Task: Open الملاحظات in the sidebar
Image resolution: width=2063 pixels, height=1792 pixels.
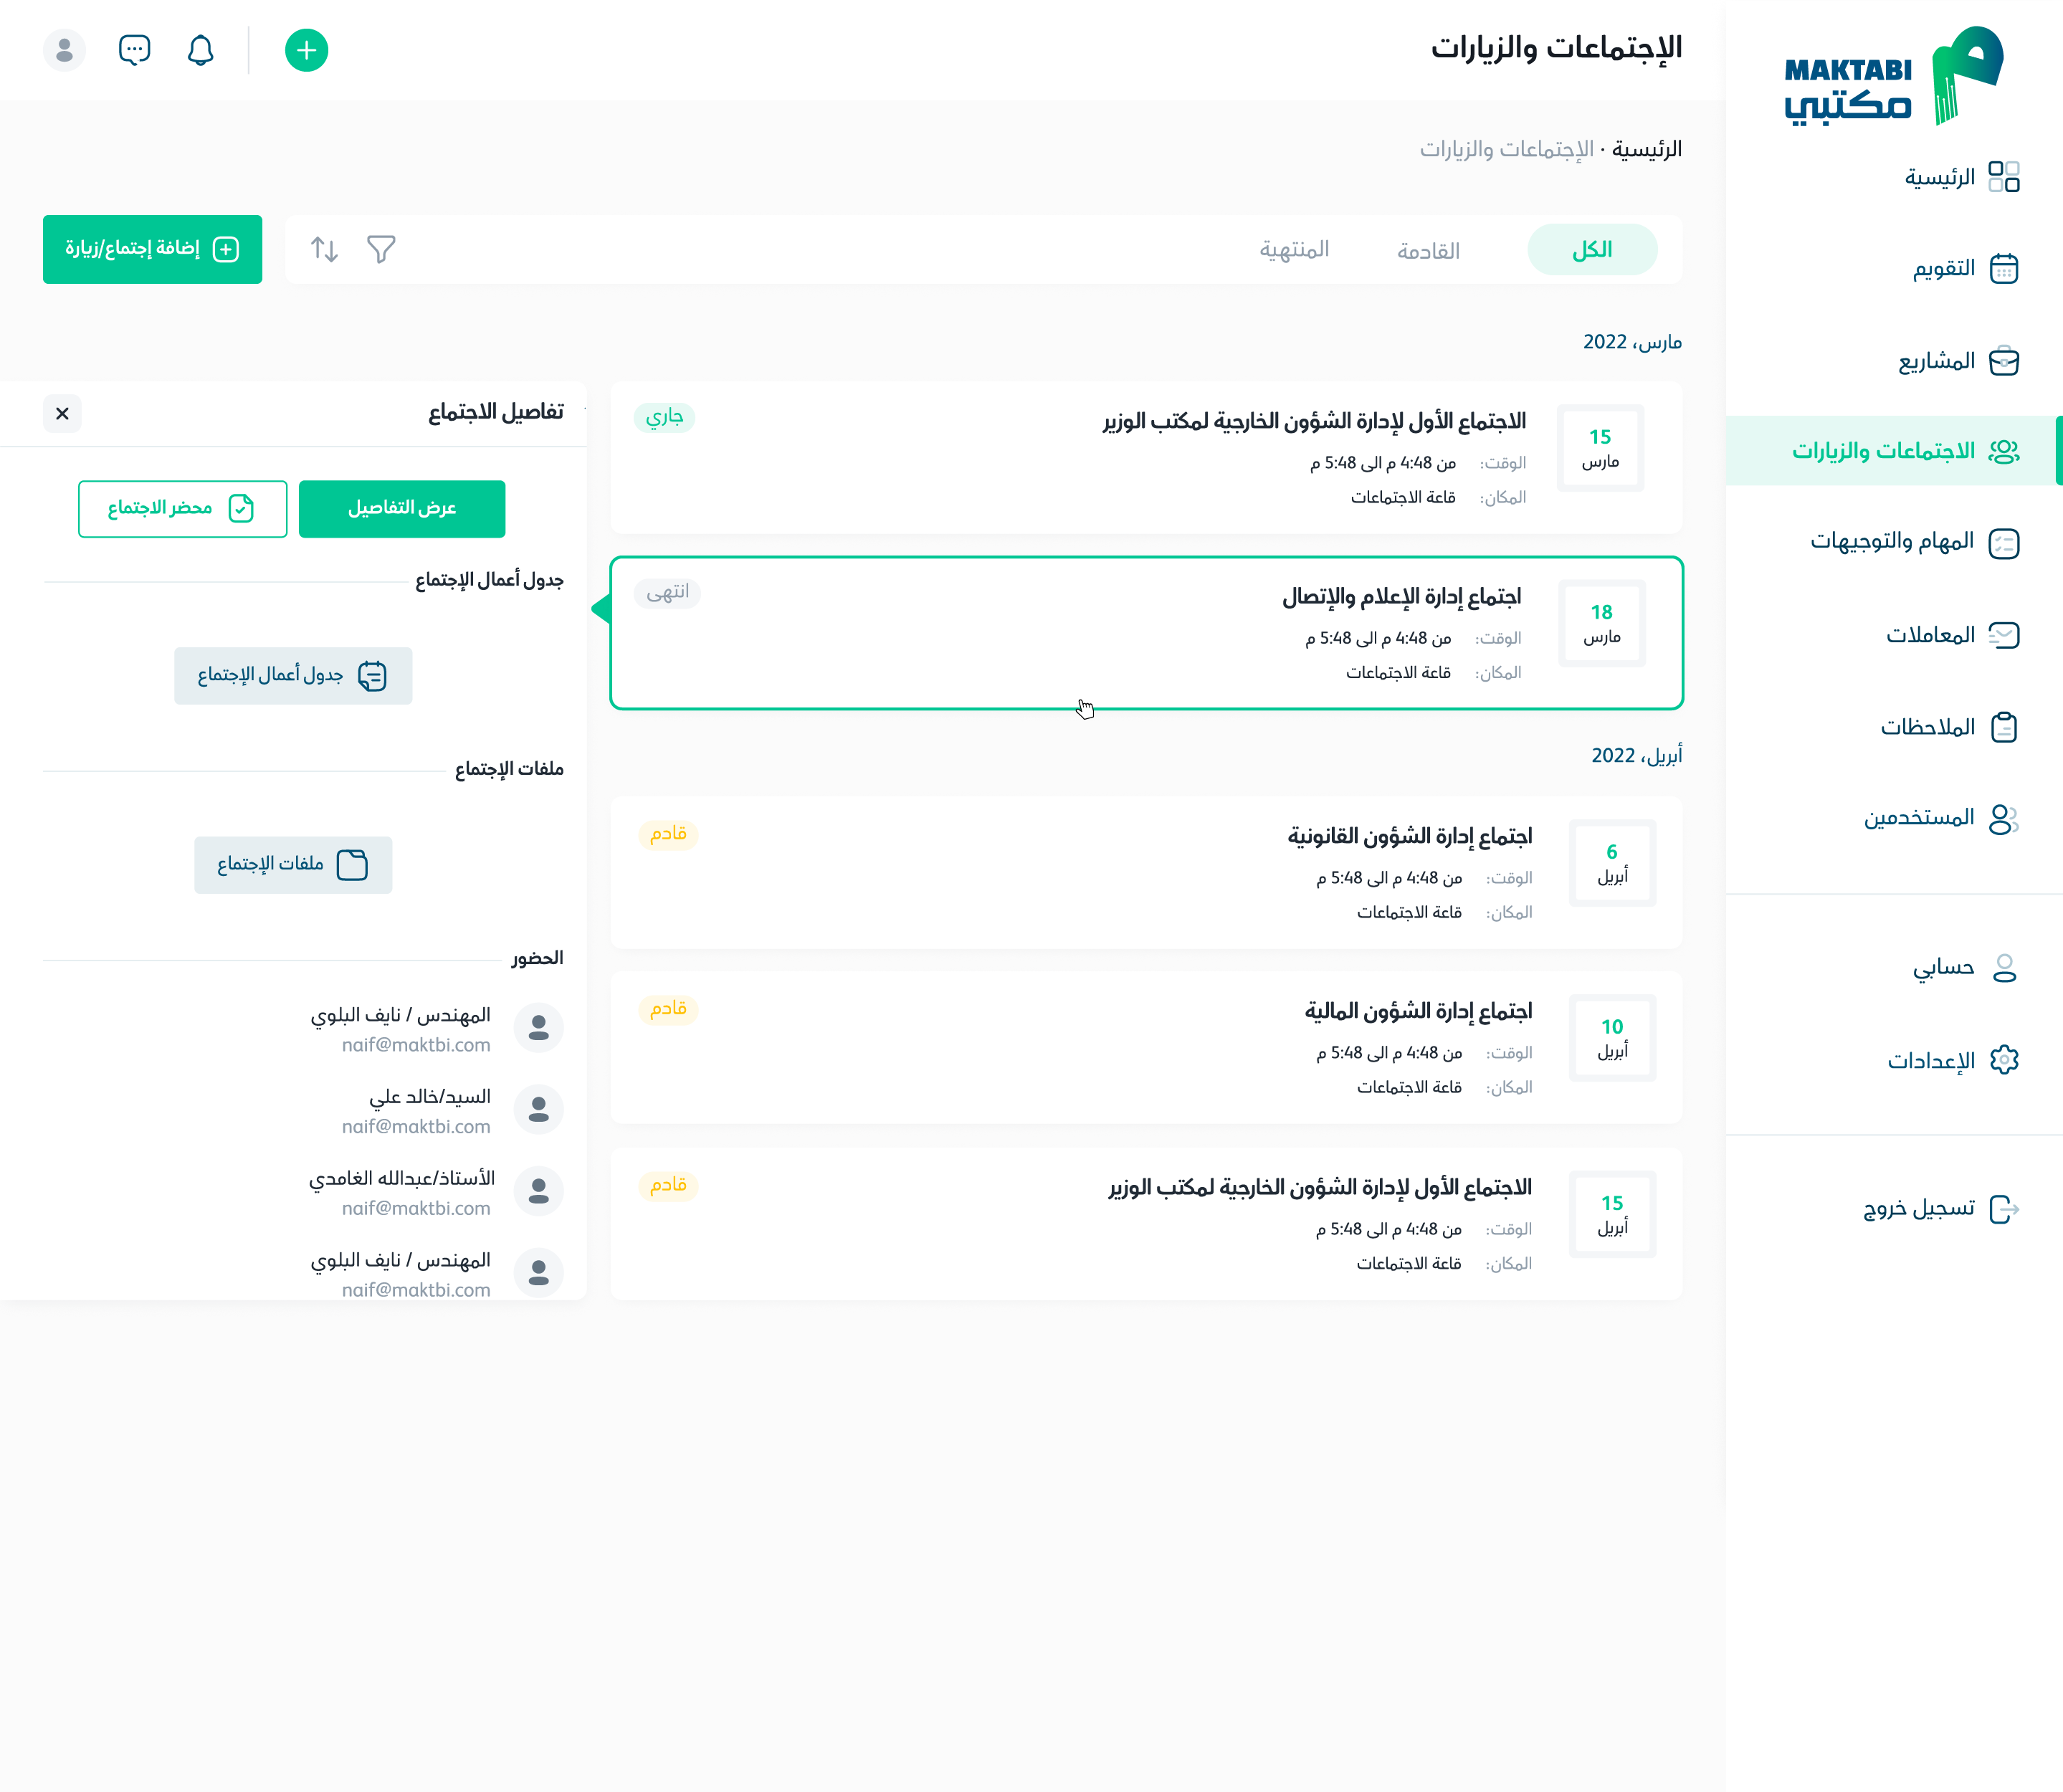Action: (1949, 727)
